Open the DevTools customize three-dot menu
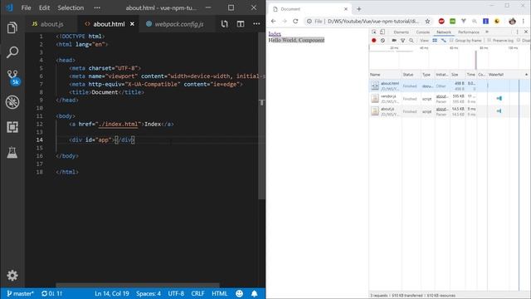 click(x=517, y=32)
